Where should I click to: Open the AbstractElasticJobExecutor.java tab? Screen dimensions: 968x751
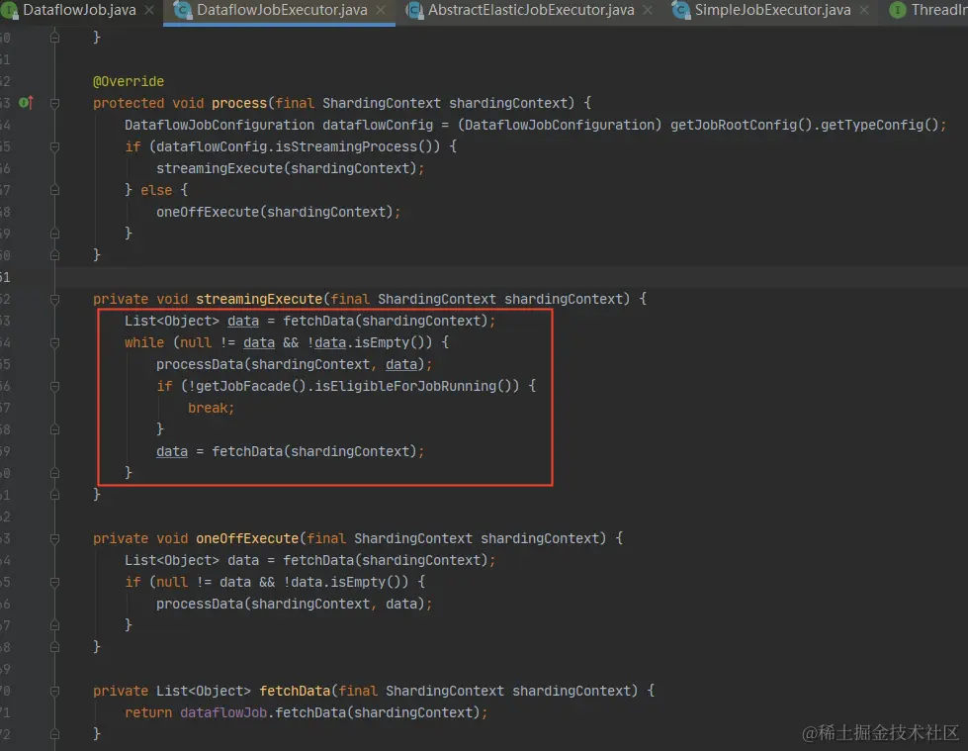point(531,10)
